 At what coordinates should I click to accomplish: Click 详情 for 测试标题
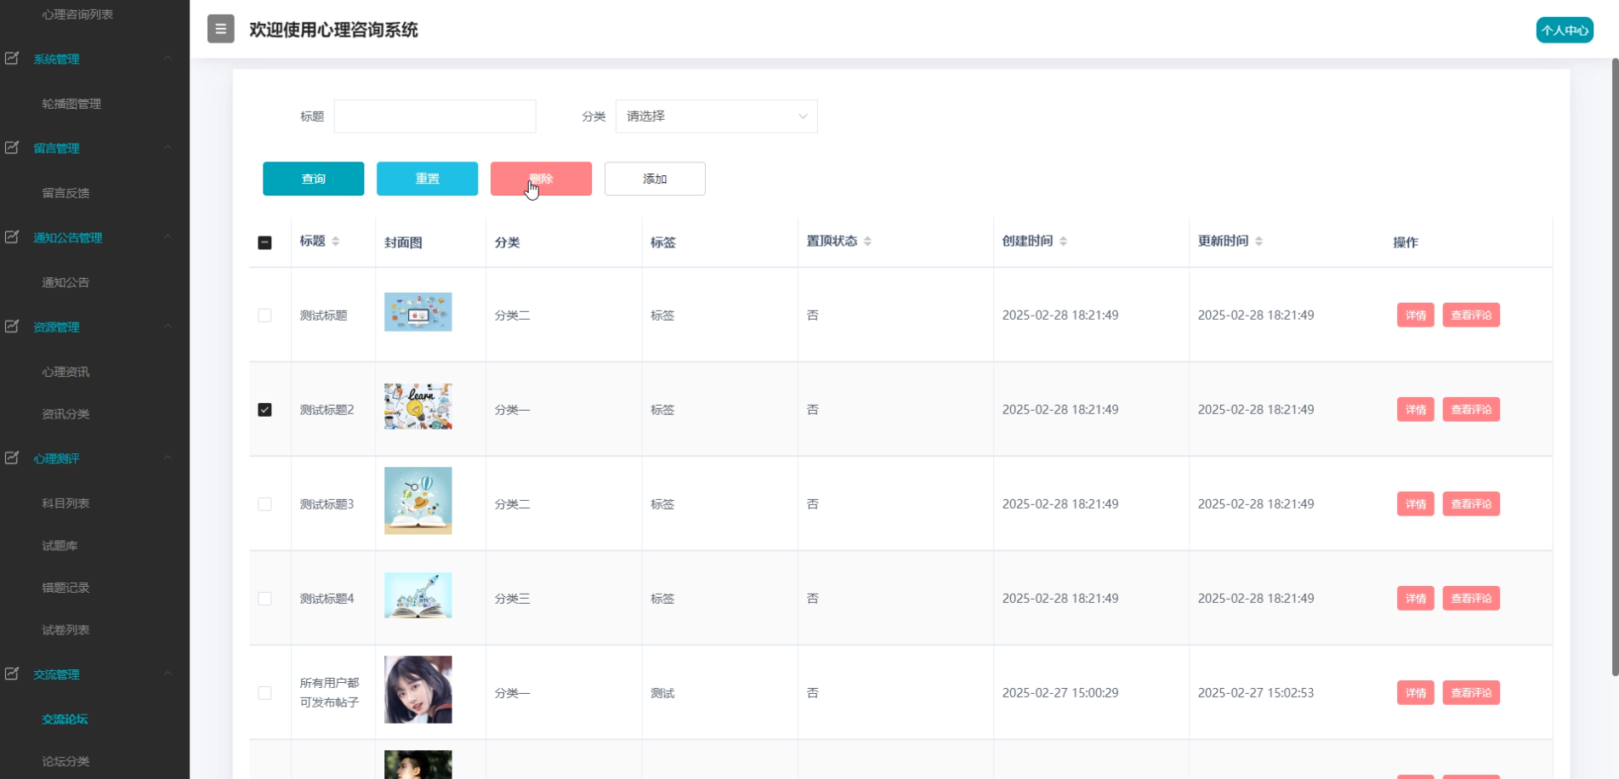pyautogui.click(x=1416, y=316)
